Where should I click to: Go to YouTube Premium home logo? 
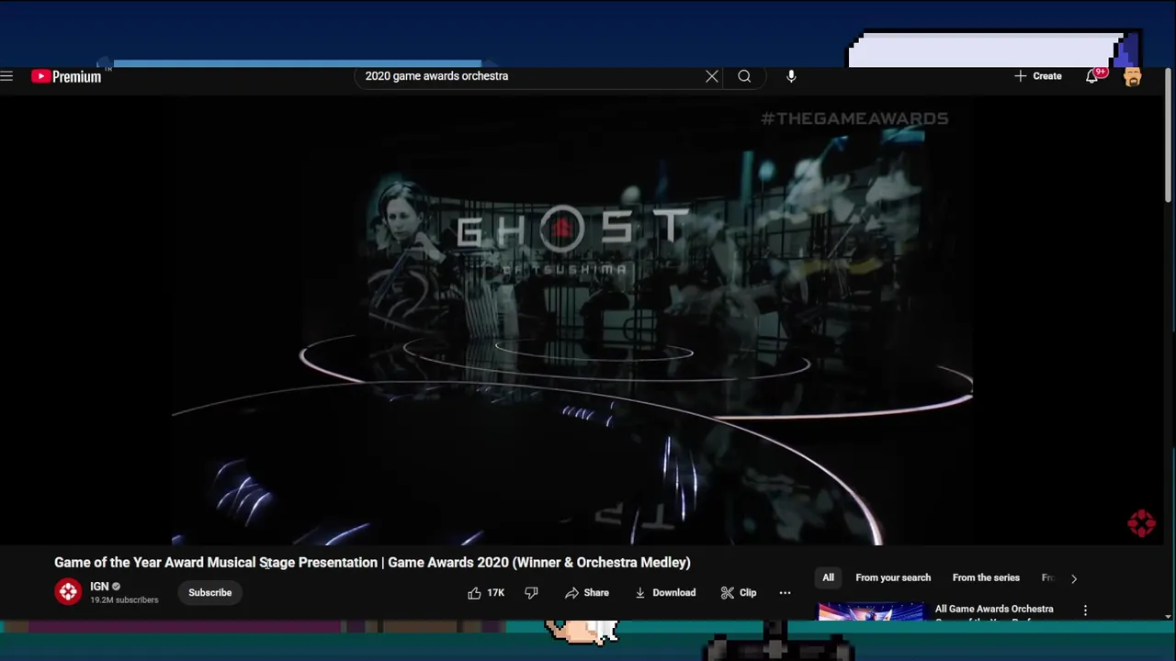[66, 76]
